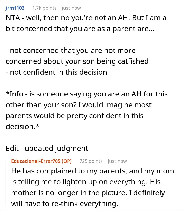Screen dimensions: 182x211
Task: Click the word 'decision.*' ending the info paragraph
Action: [x=23, y=126]
